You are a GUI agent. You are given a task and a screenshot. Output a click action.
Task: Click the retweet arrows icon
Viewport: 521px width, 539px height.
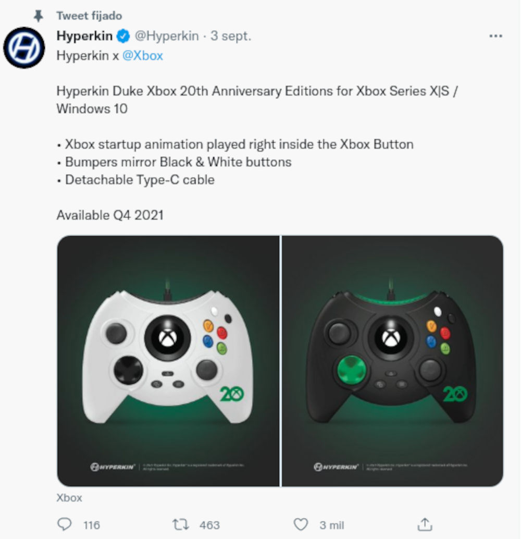181,524
